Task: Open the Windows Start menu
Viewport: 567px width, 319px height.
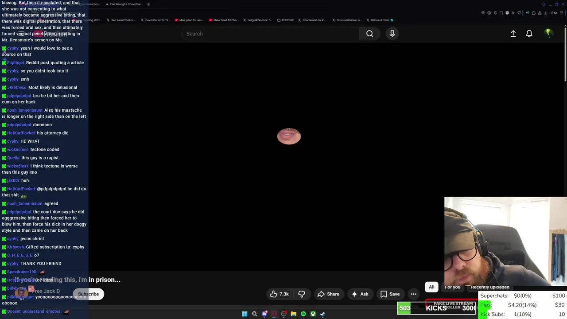Action: point(245,314)
